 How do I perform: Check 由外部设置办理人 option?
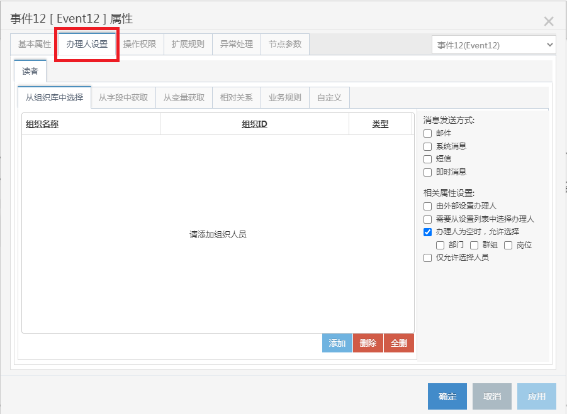point(427,206)
